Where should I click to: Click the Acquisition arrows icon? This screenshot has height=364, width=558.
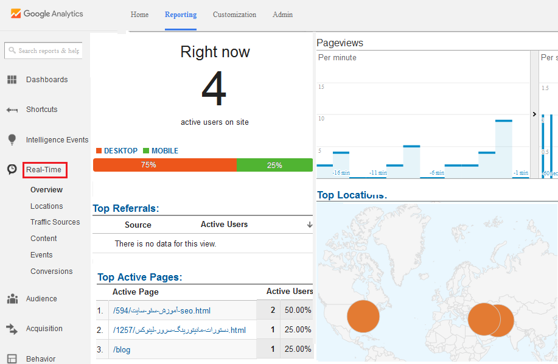tap(12, 329)
